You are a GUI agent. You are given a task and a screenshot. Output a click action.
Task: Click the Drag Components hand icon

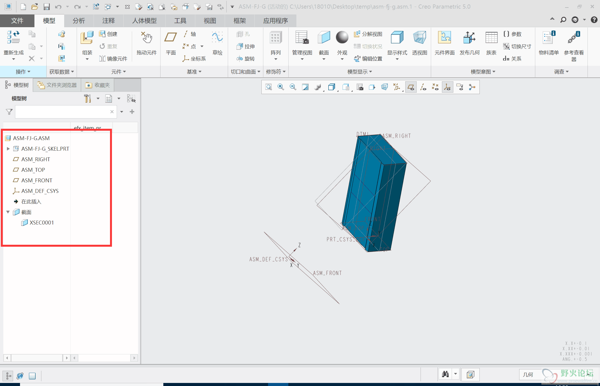pyautogui.click(x=147, y=38)
